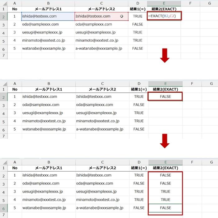Click column G header in the top sheet
Viewport: 218px width, 218px height.
[210, 3]
